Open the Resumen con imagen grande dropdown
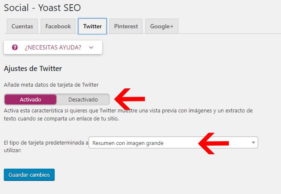Screen dimensions: 281x194 point(173,142)
